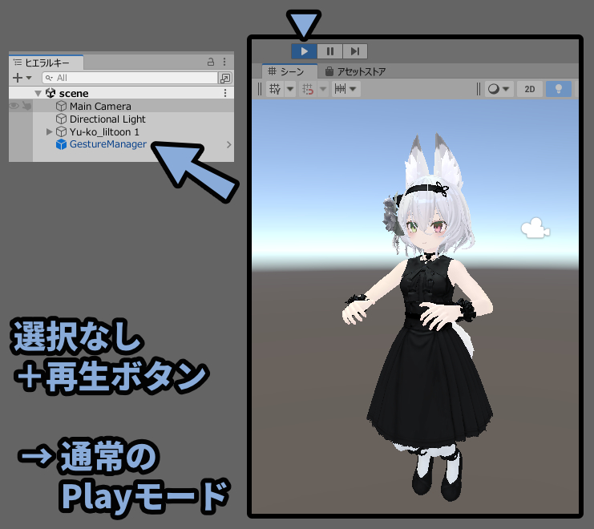
Task: Click the grid visibility icon in Scene toolbar
Action: [275, 89]
